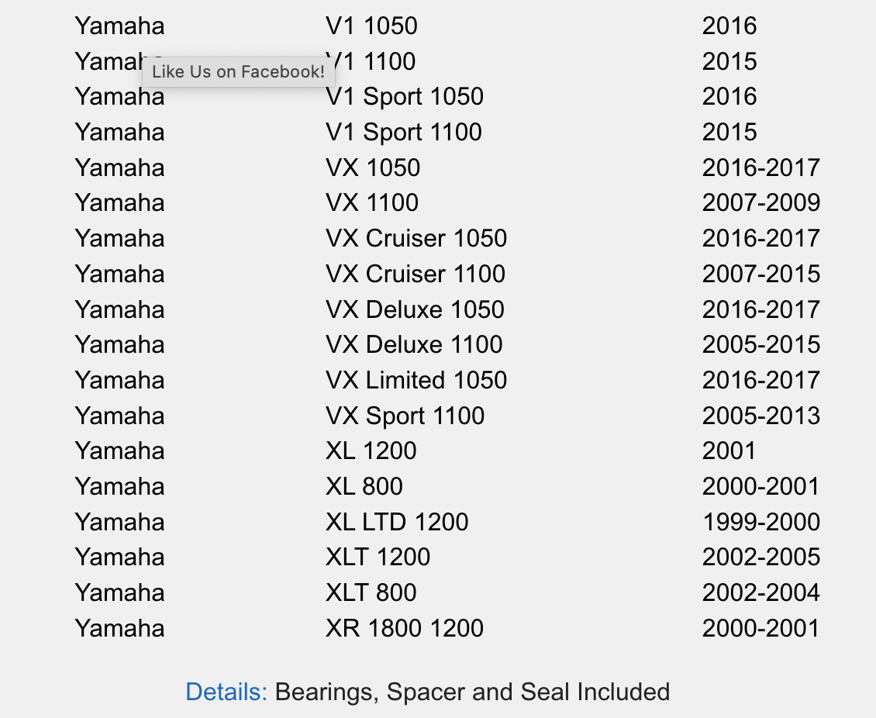Select the V1 1050 model cell
The height and width of the screenshot is (718, 876).
tap(371, 26)
